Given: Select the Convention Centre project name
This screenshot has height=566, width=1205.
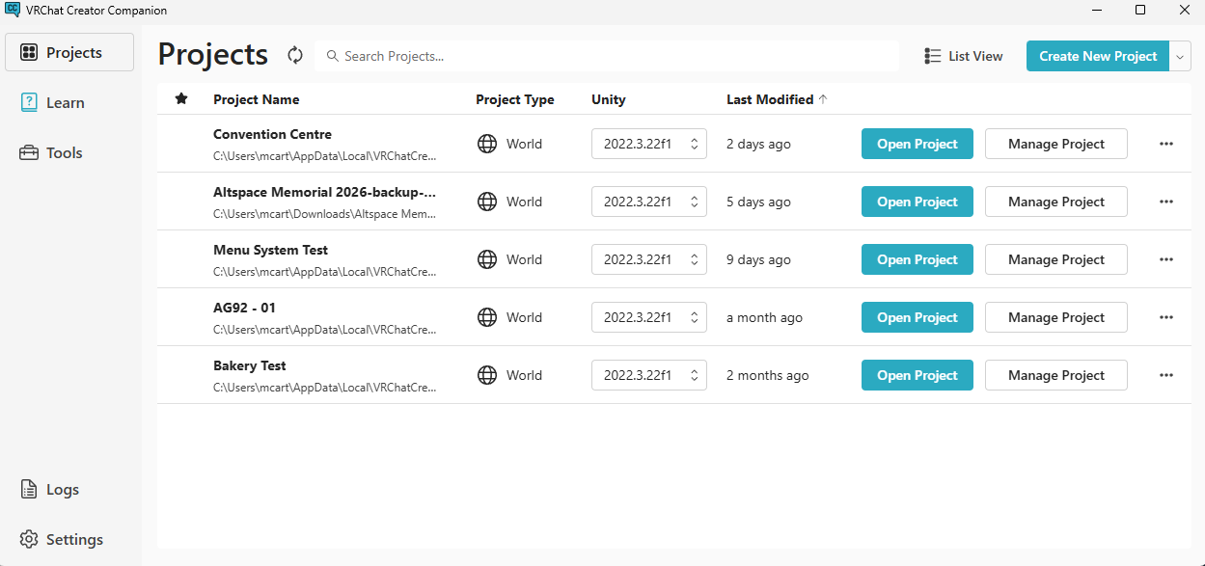Looking at the screenshot, I should (x=272, y=134).
